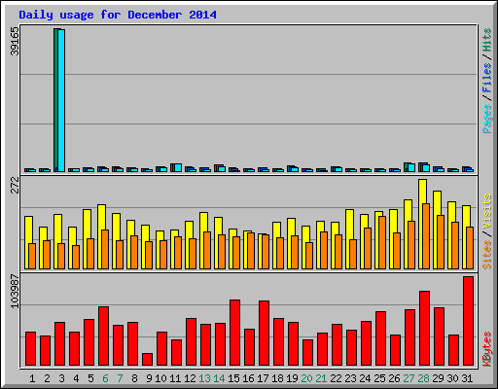This screenshot has width=498, height=389.
Task: Click the Visits legend label
Action: tap(487, 212)
